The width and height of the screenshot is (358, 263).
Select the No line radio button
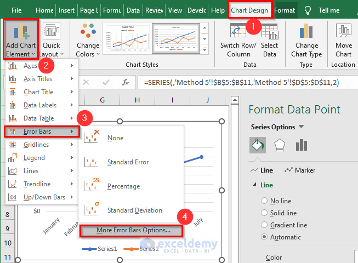pos(264,201)
